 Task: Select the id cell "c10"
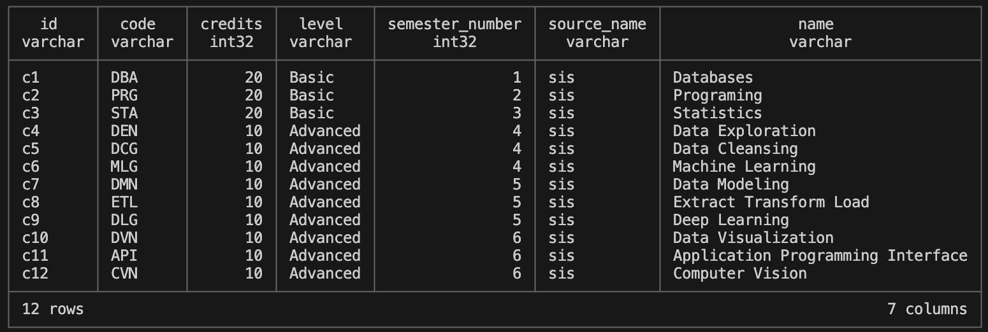[35, 238]
